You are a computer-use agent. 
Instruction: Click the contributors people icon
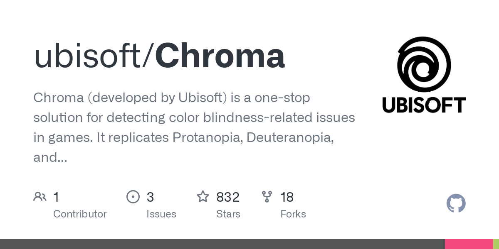click(40, 196)
